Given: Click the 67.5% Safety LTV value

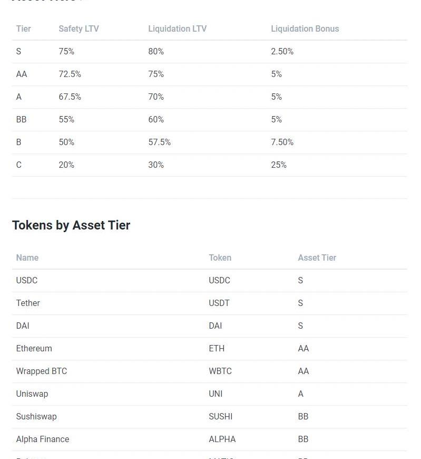Looking at the screenshot, I should [70, 97].
